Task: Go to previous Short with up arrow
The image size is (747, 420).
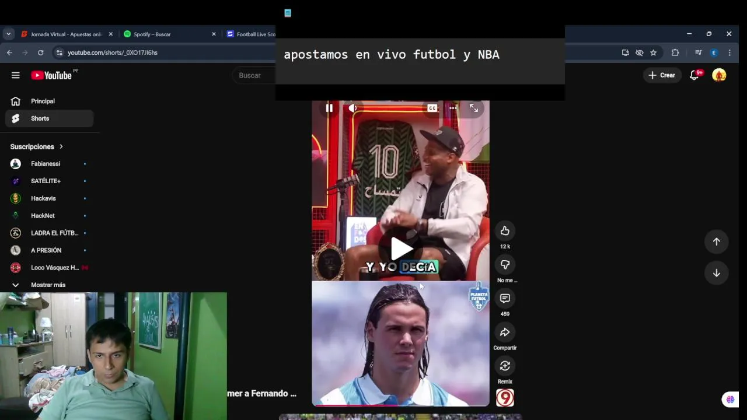Action: [x=716, y=242]
